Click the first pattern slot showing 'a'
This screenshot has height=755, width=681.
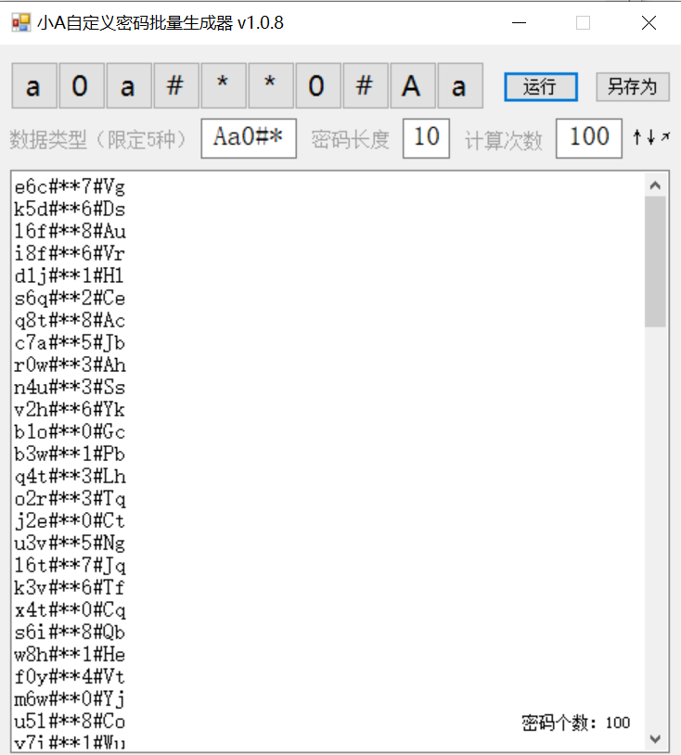point(34,86)
